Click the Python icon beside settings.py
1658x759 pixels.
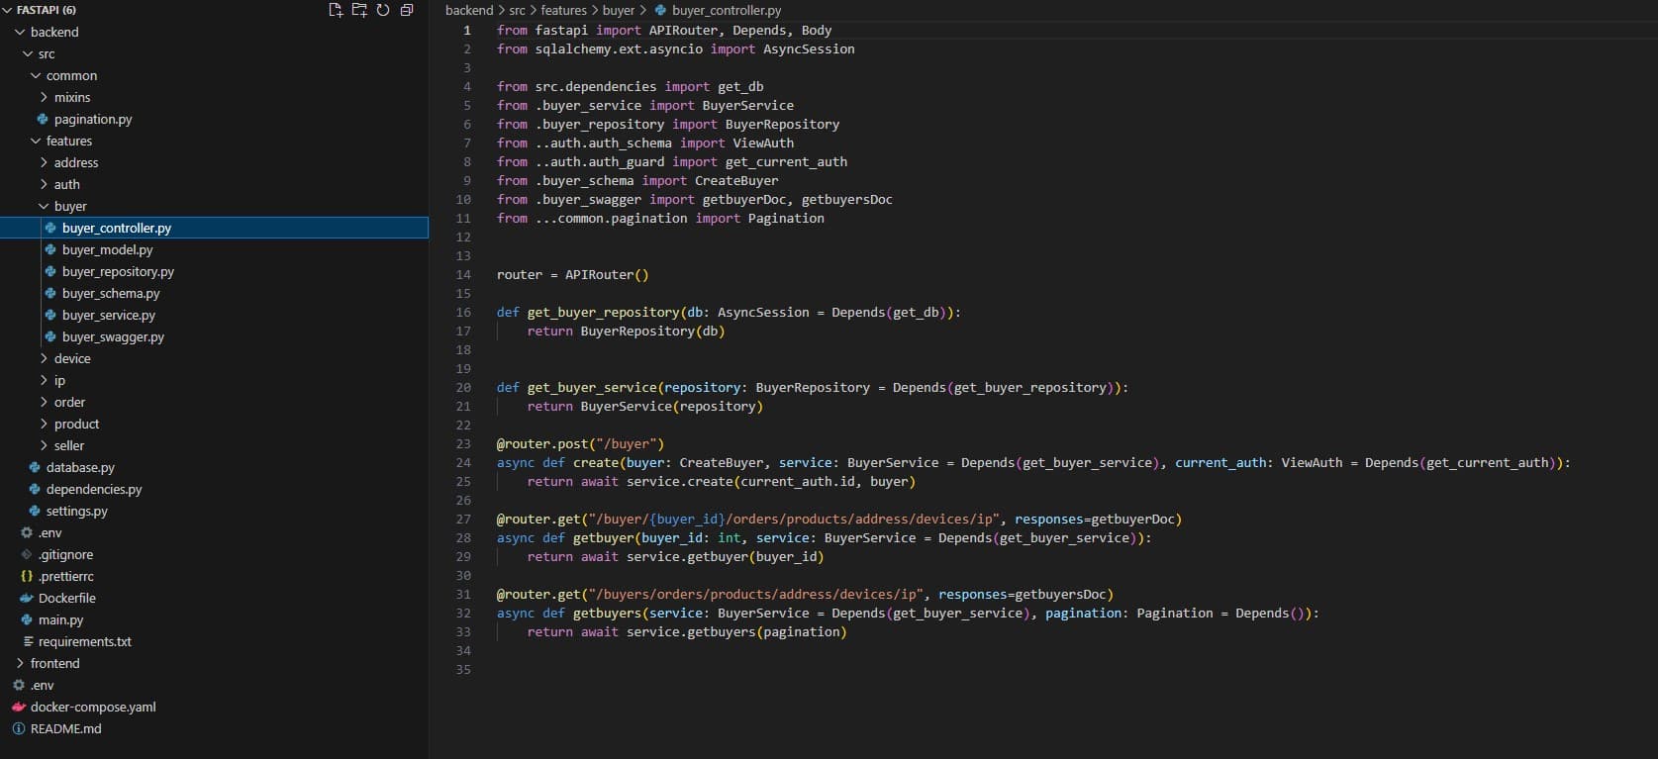(x=35, y=511)
